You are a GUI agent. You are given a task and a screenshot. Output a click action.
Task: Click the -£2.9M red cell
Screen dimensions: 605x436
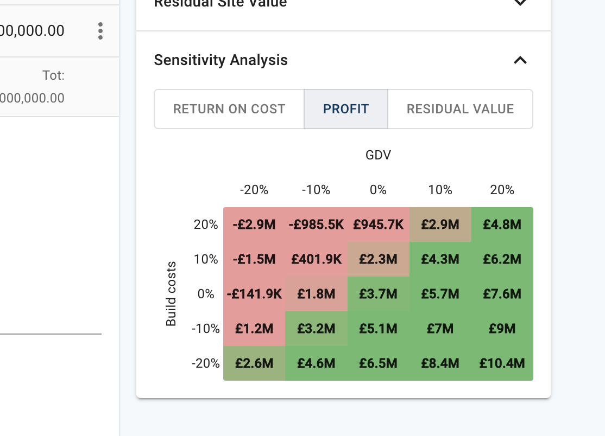pyautogui.click(x=254, y=224)
